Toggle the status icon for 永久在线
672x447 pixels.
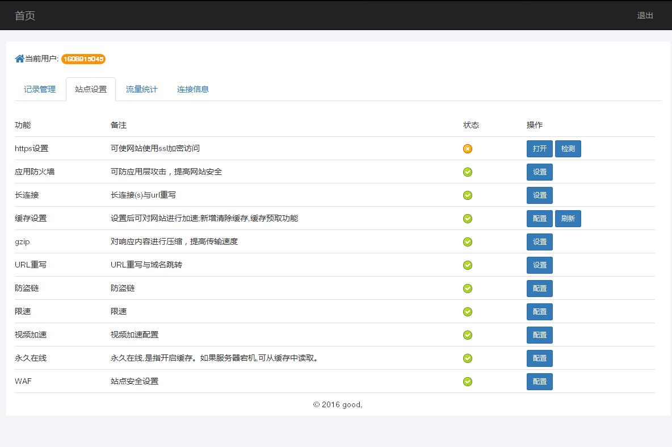tap(467, 358)
